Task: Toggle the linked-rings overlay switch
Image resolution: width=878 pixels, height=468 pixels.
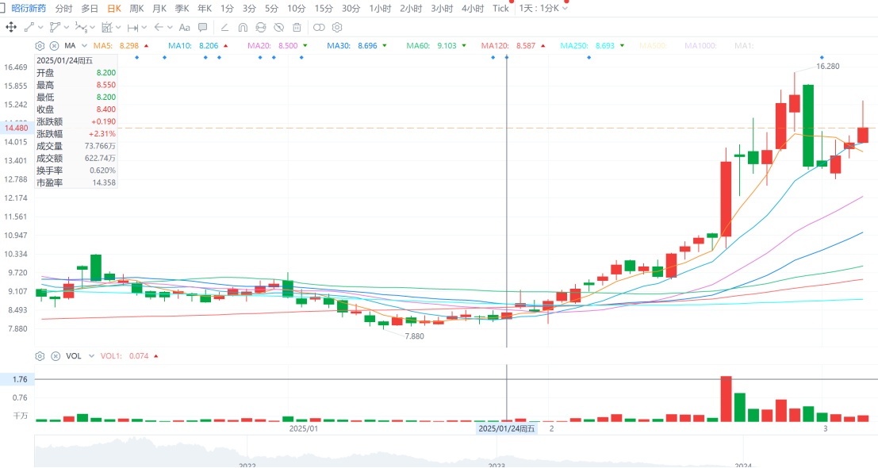Action: coord(319,27)
